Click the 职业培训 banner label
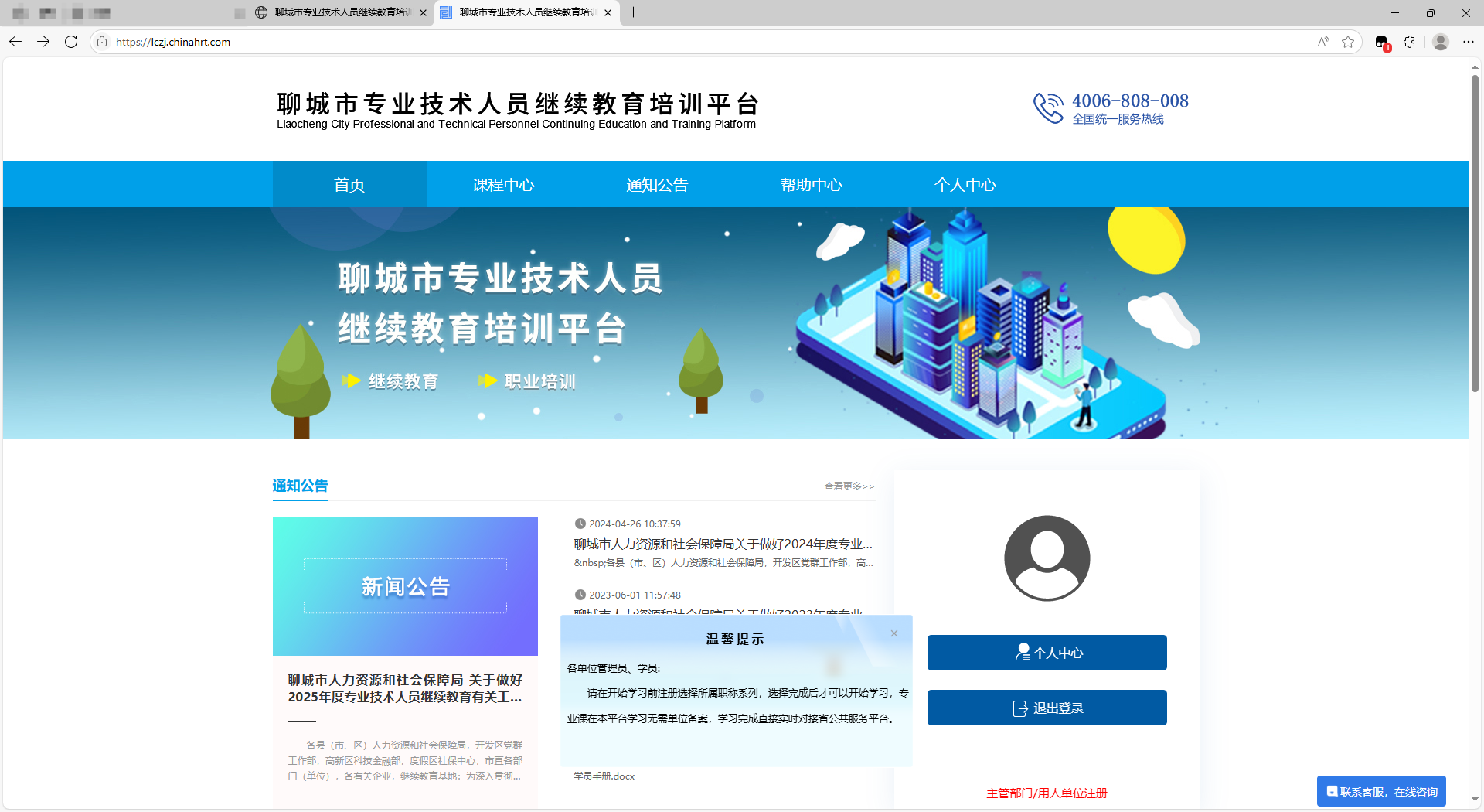 (x=539, y=381)
